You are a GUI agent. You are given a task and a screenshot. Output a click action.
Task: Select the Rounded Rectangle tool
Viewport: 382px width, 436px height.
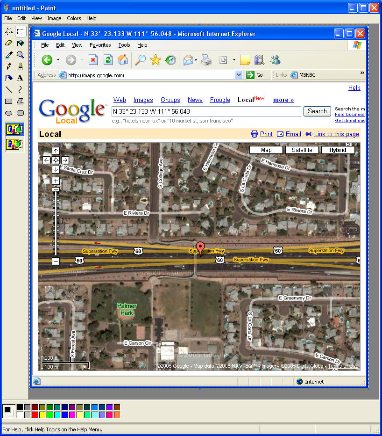(21, 113)
